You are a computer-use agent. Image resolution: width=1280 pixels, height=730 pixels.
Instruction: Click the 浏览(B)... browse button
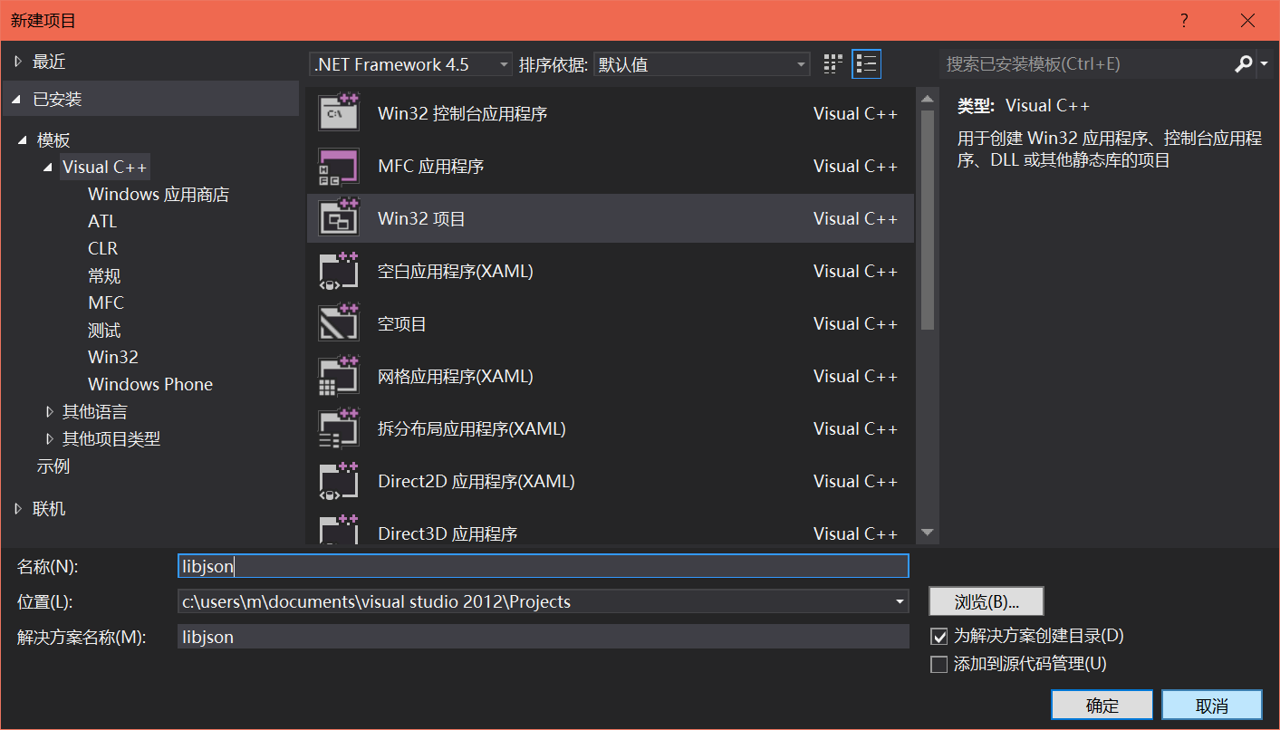(x=986, y=601)
